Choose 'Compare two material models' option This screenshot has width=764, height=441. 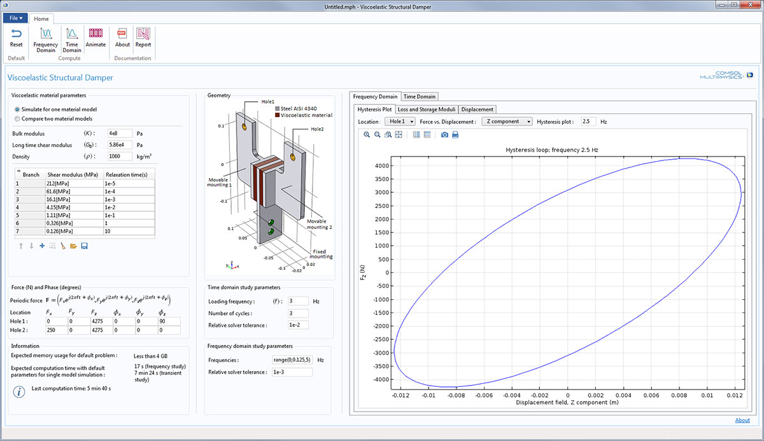pyautogui.click(x=17, y=118)
